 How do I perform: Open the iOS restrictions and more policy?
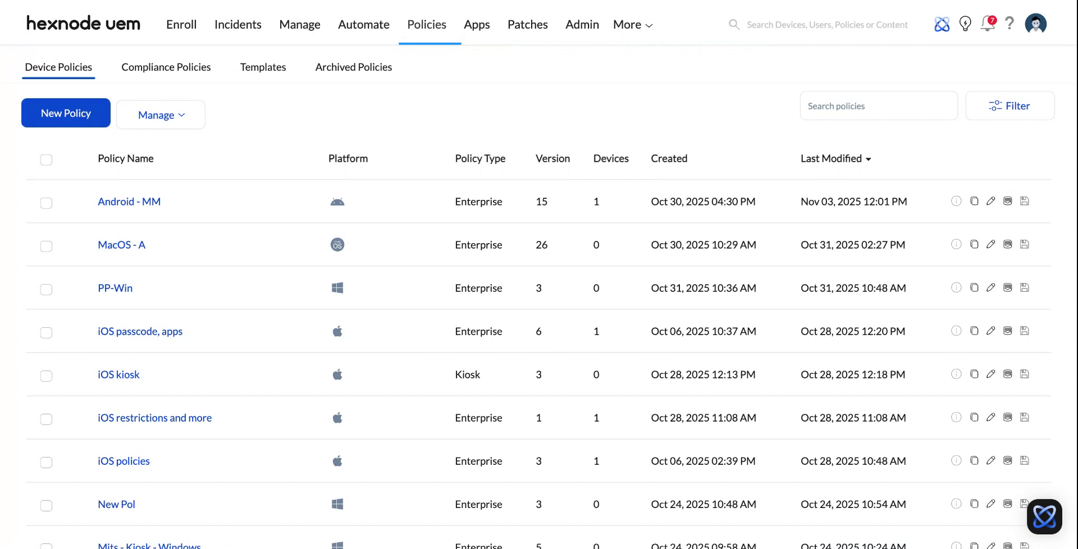pyautogui.click(x=154, y=418)
